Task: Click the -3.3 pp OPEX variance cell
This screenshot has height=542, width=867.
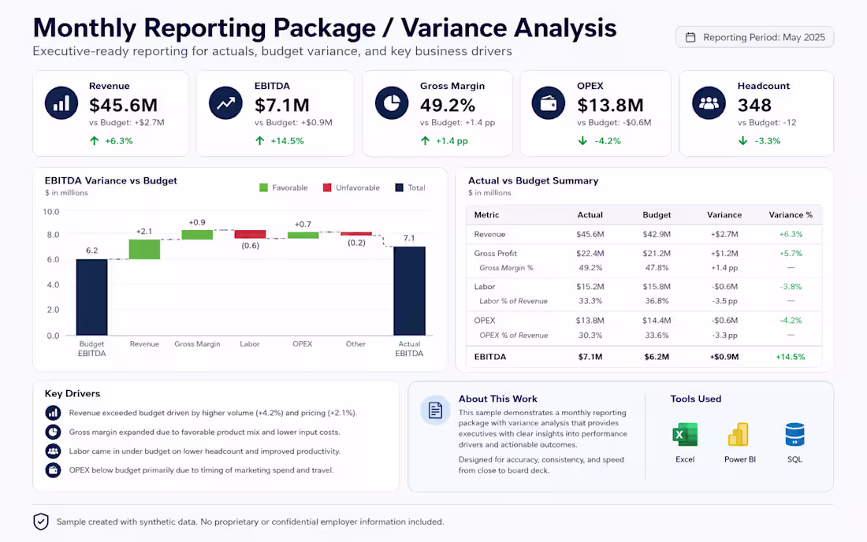Action: [724, 336]
